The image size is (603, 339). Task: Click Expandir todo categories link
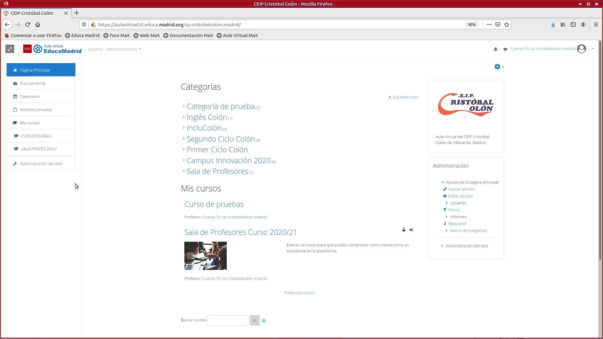[405, 97]
